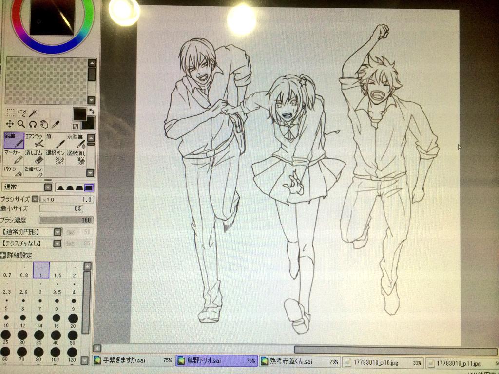Select the move tool with four arrows
This screenshot has width=499, height=374.
[x=10, y=124]
